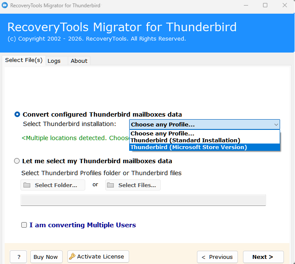Image resolution: width=295 pixels, height=264 pixels.
Task: Click the RecoveryTools app icon in title bar
Action: tap(5, 5)
